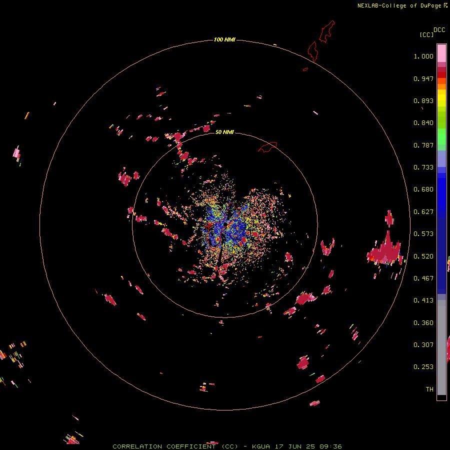
Task: Select the 0.733 scale value label
Action: pos(423,167)
